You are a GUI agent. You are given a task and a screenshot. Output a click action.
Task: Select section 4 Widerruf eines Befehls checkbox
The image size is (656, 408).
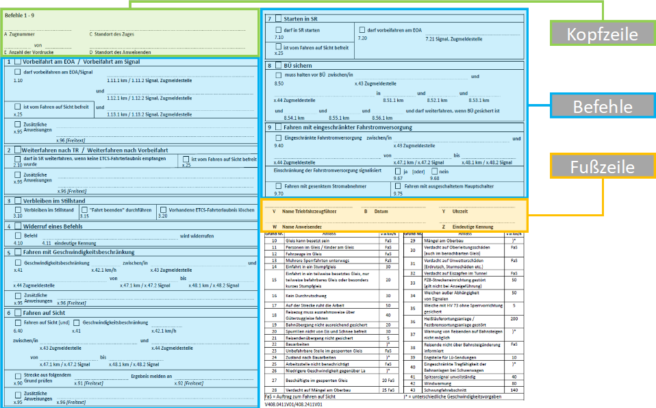click(18, 225)
